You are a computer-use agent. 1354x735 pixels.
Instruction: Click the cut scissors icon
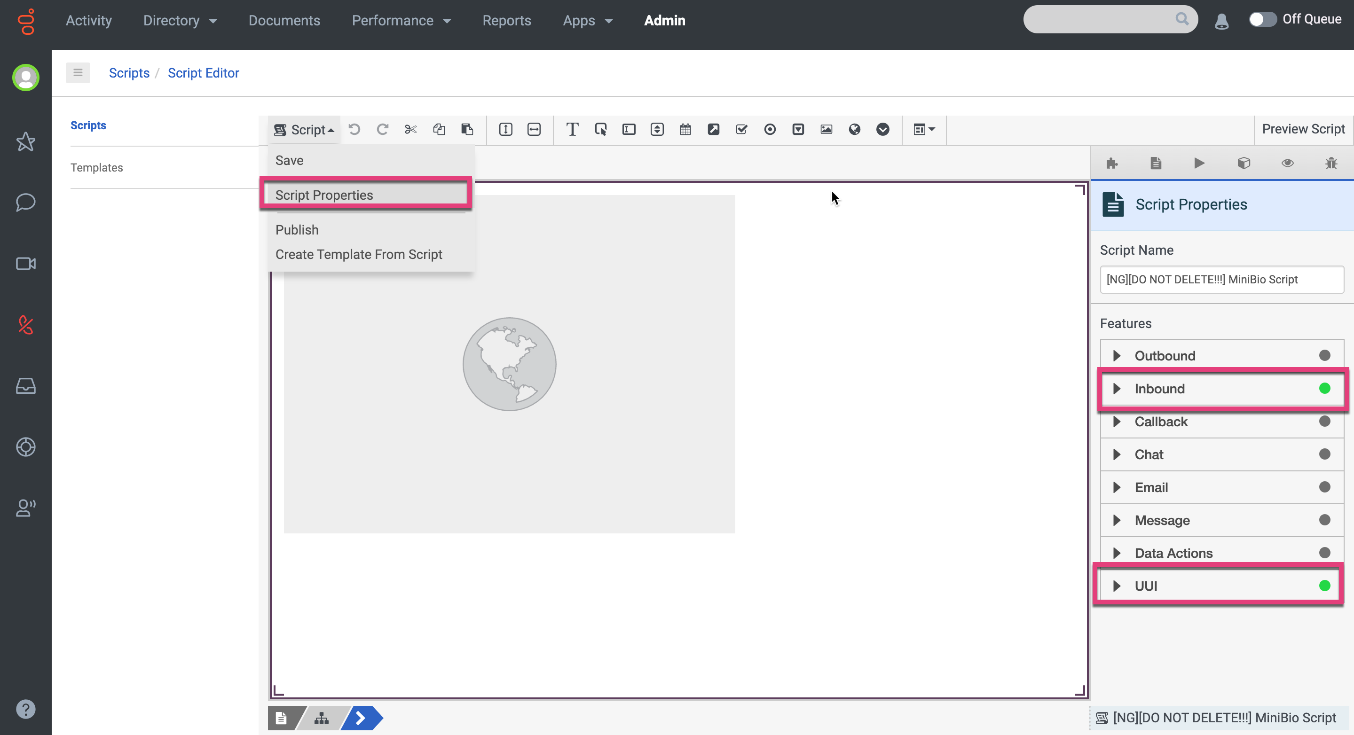[410, 129]
